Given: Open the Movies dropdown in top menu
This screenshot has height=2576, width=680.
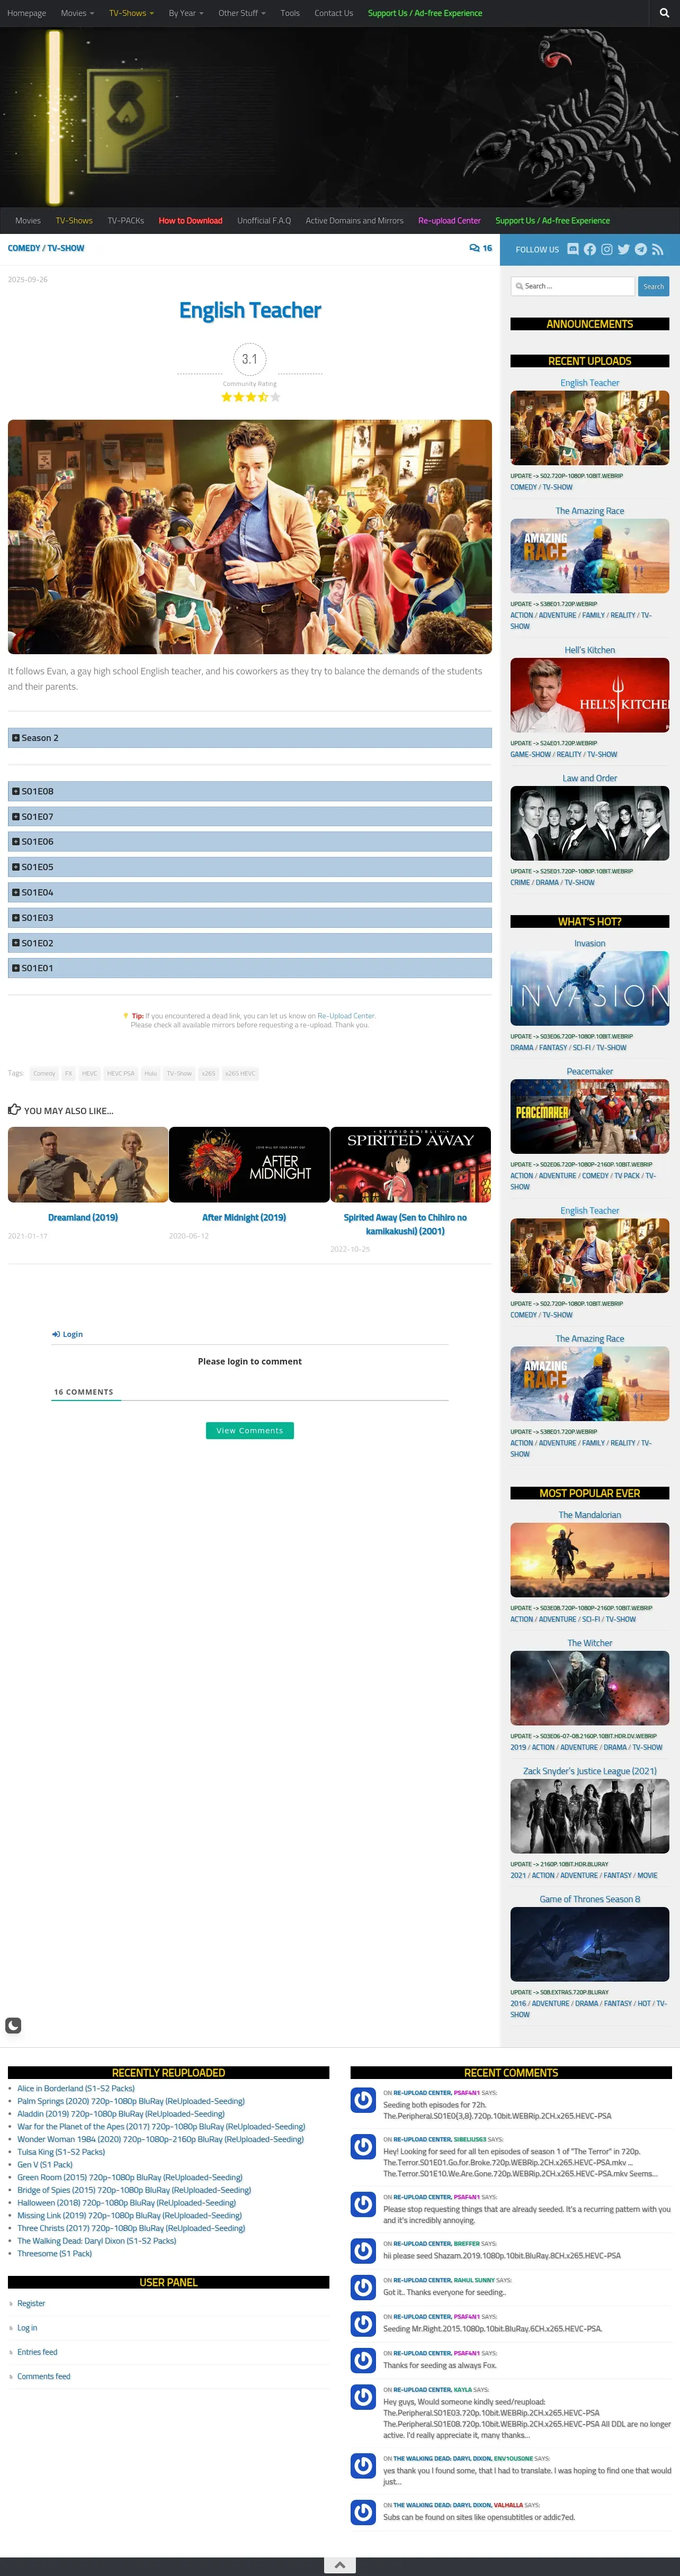Looking at the screenshot, I should point(77,13).
